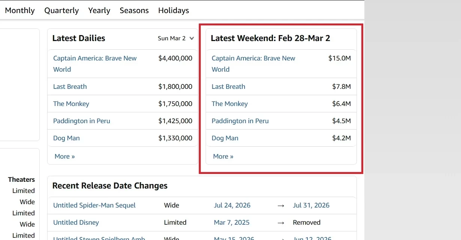Open Dog Man in Latest Dailies
This screenshot has height=240, width=461.
click(66, 138)
